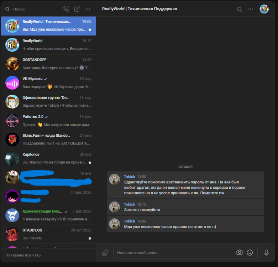Open the Kapitonov conversation
This screenshot has width=278, height=267.
coord(48,158)
